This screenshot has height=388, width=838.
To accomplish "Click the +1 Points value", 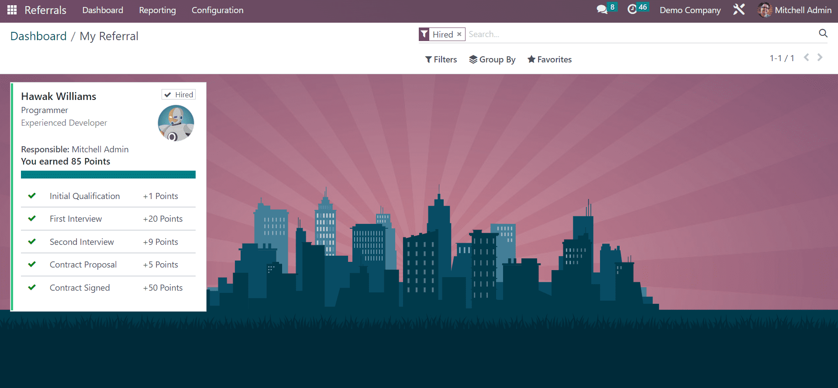I will point(161,196).
